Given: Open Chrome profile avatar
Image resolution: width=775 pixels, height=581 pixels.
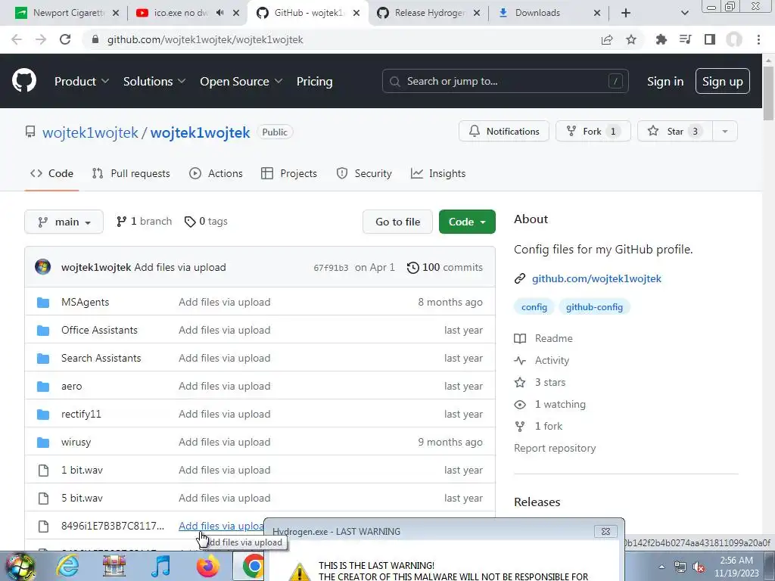Looking at the screenshot, I should tap(734, 39).
